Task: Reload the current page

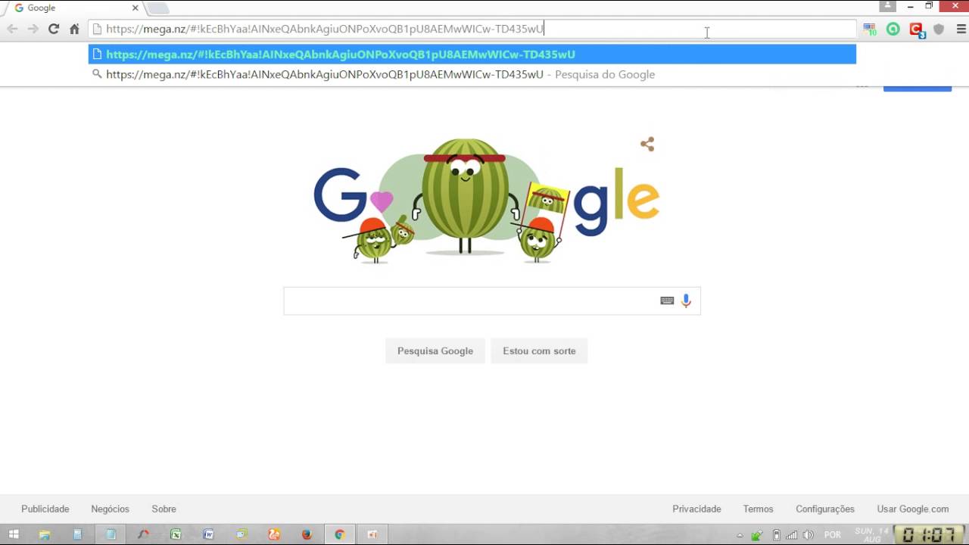Action: click(x=53, y=29)
